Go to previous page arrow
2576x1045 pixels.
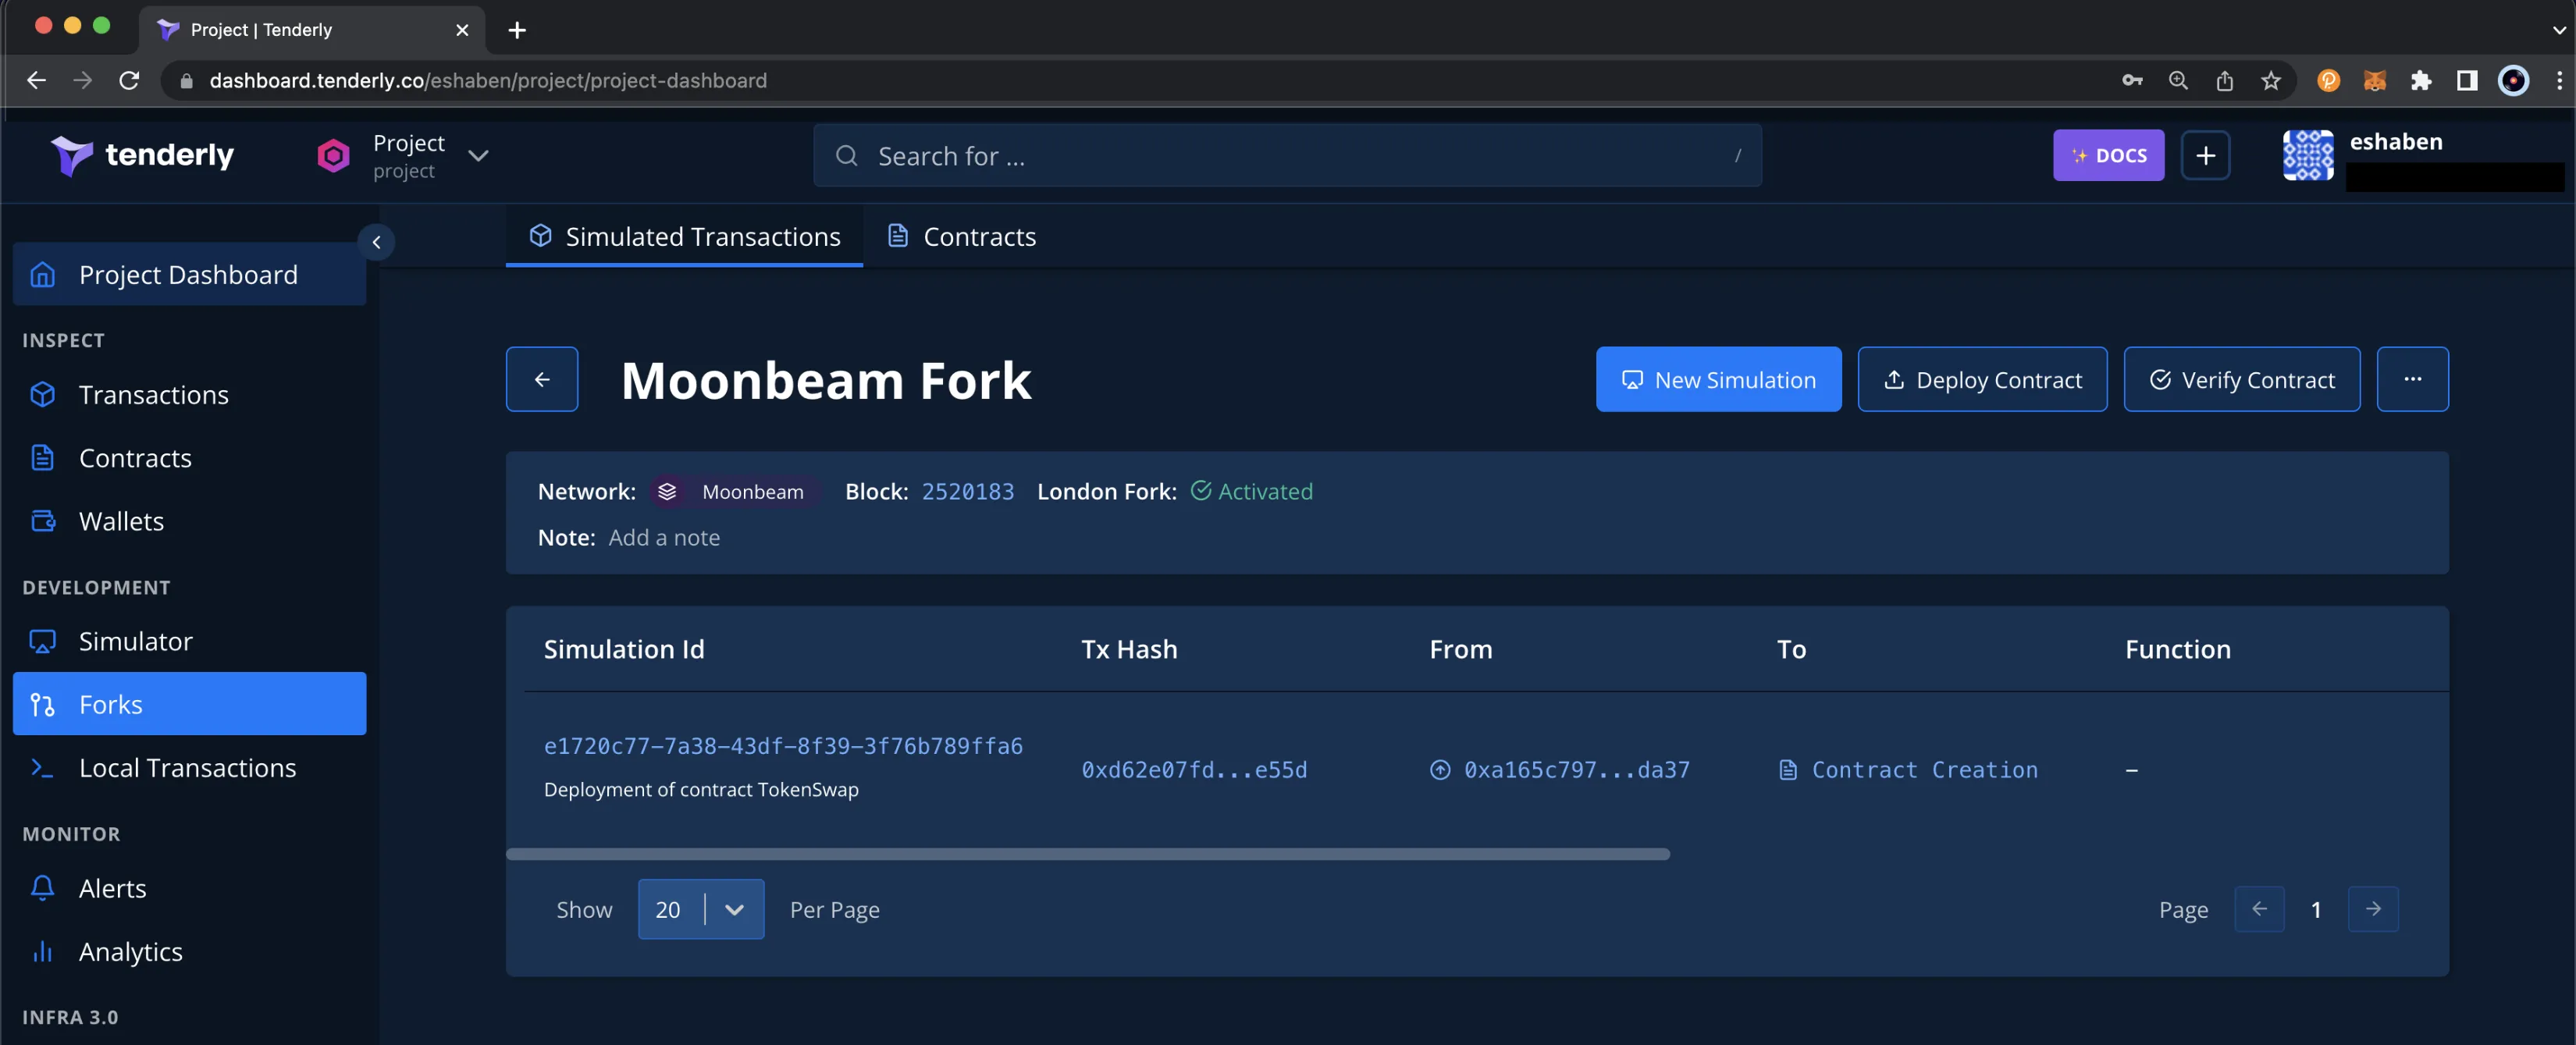point(2259,909)
